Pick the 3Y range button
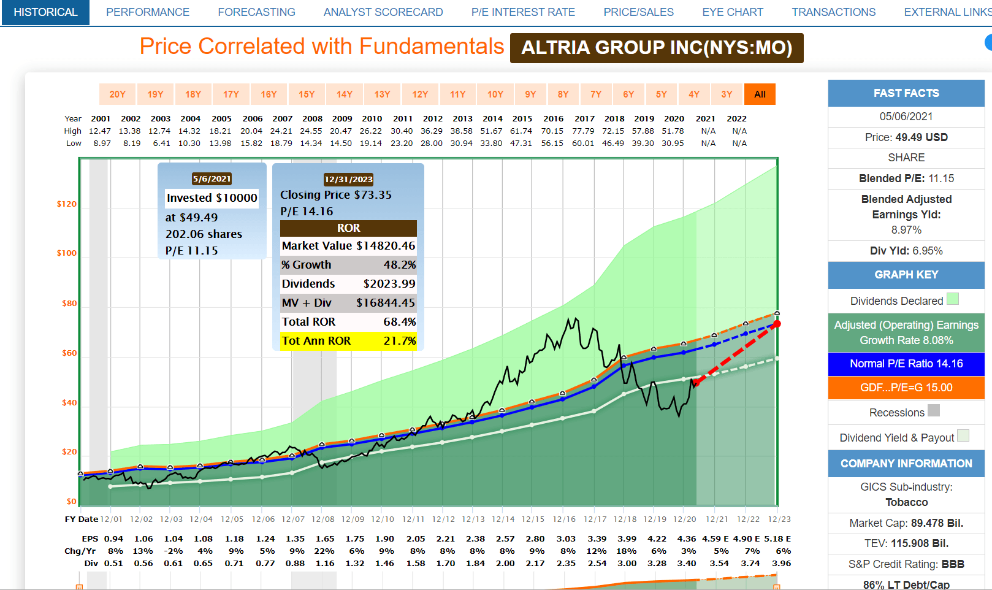992x590 pixels. (x=727, y=94)
